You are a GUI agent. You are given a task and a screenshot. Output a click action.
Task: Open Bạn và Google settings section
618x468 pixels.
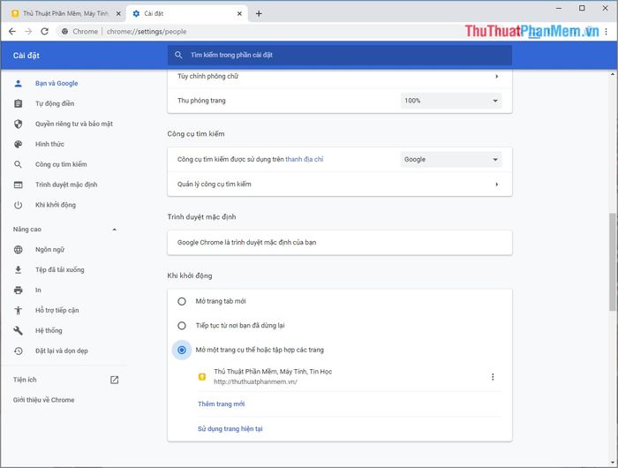click(57, 84)
